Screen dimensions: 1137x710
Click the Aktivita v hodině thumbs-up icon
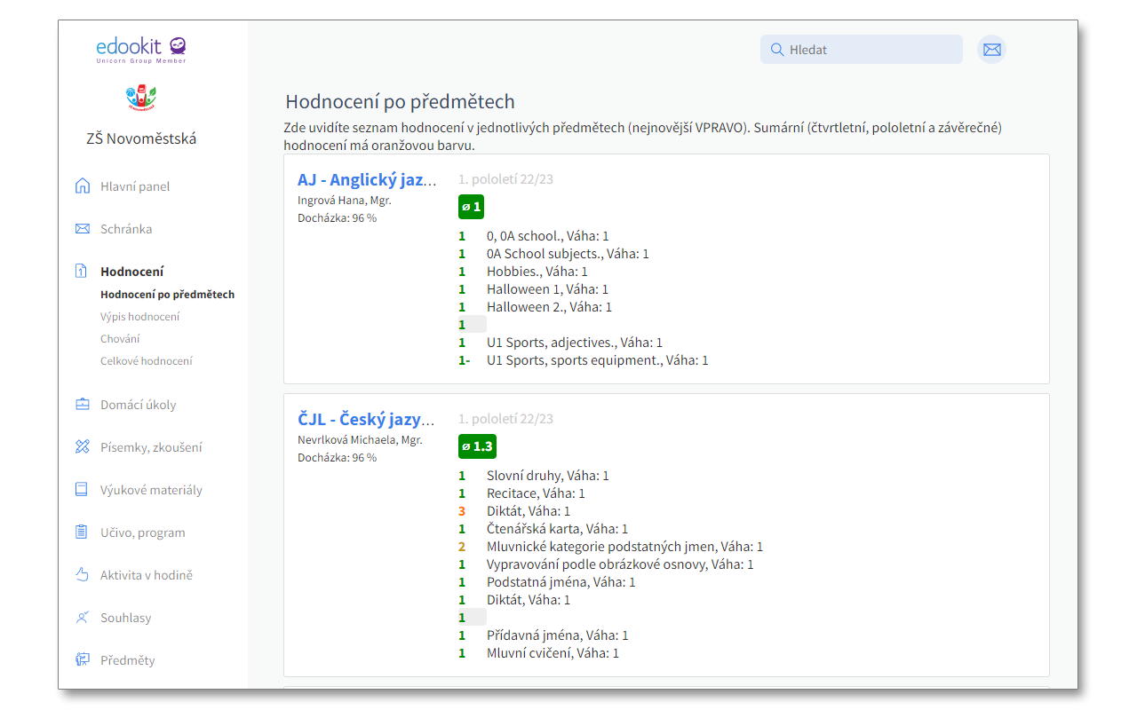83,575
